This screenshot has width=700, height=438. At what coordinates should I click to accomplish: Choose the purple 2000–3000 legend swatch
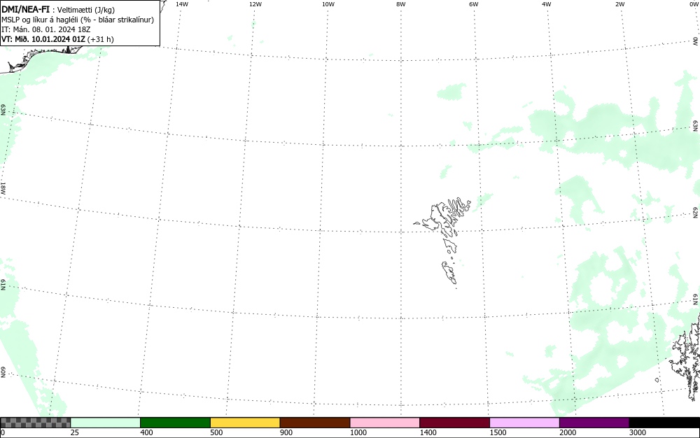tap(594, 423)
